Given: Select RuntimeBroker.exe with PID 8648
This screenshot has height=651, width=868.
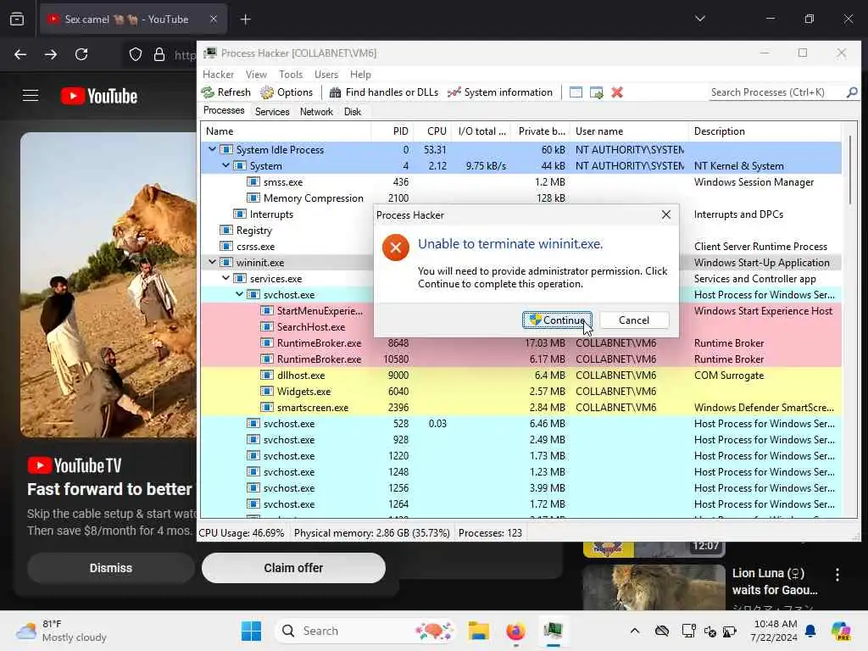Looking at the screenshot, I should (x=521, y=343).
